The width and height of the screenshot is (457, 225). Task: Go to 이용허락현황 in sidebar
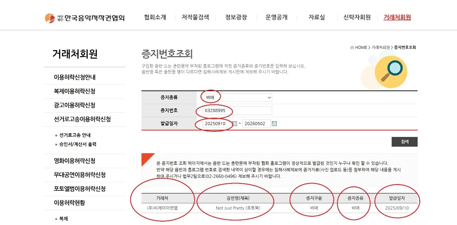click(69, 203)
